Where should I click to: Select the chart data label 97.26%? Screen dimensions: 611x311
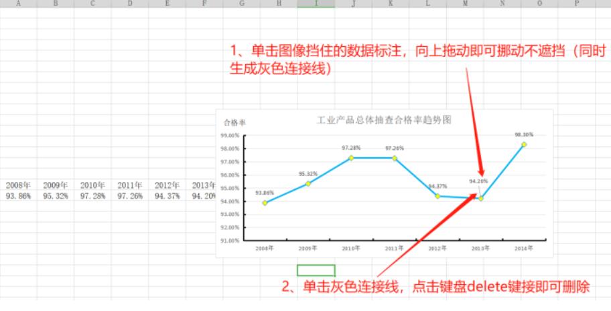coord(395,148)
